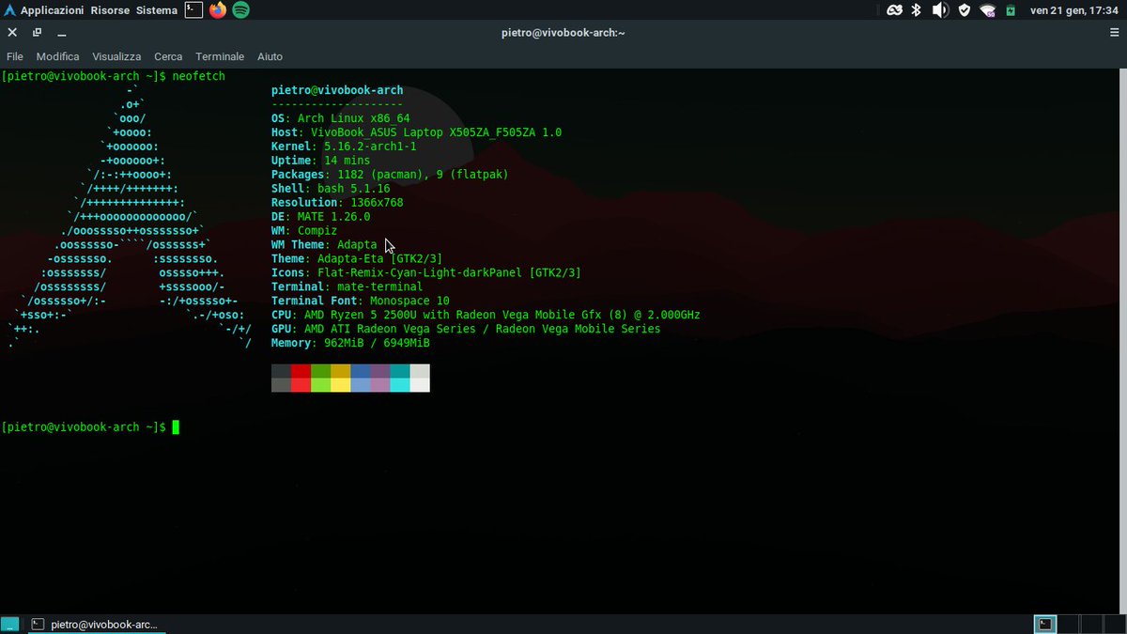Click the 'Host: VivoBook_ASUS Laptop' line
1127x634 pixels.
click(x=416, y=132)
